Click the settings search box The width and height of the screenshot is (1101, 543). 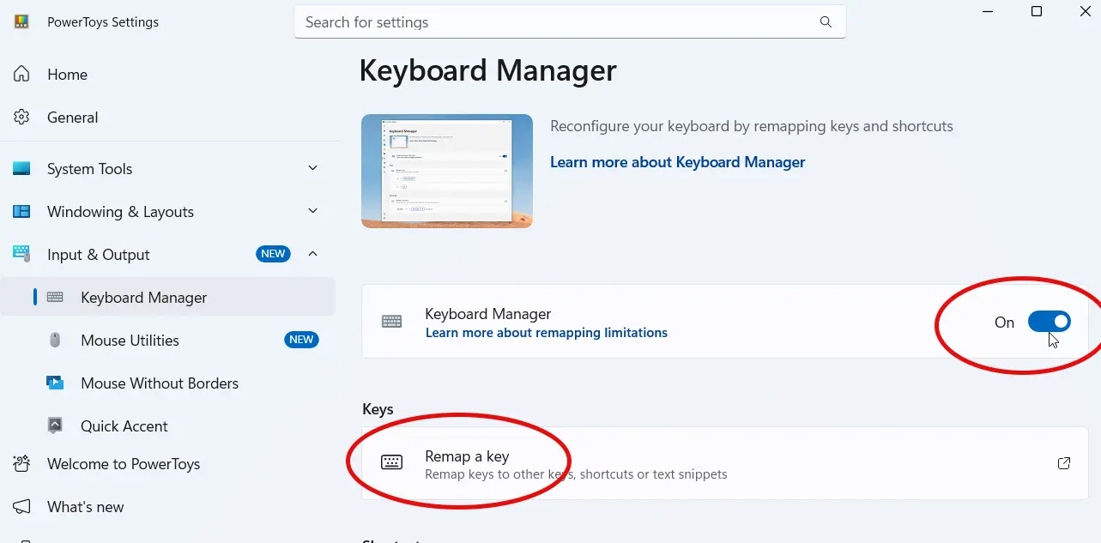[x=569, y=21]
